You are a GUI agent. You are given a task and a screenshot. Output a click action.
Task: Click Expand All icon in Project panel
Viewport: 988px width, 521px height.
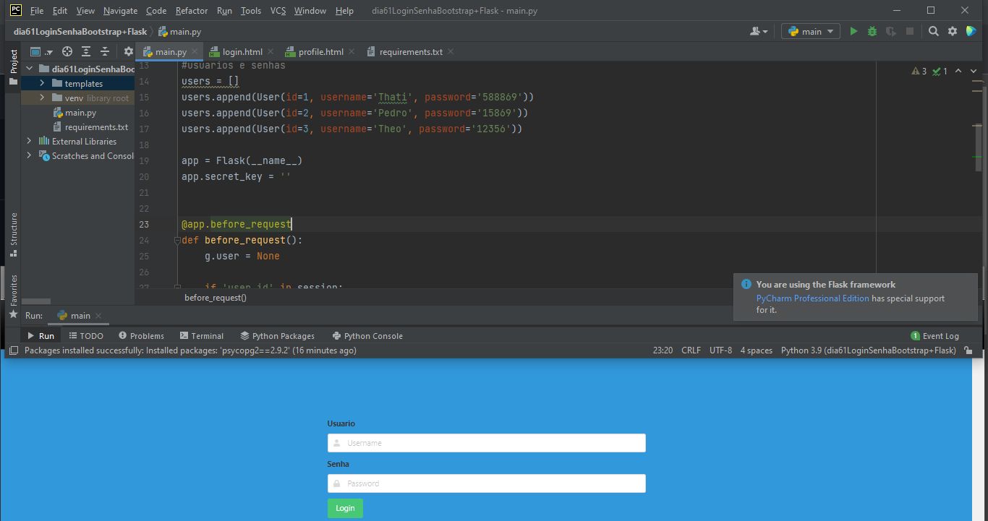pos(86,51)
